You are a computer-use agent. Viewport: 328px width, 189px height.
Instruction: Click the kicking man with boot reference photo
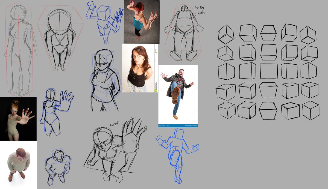(178, 96)
